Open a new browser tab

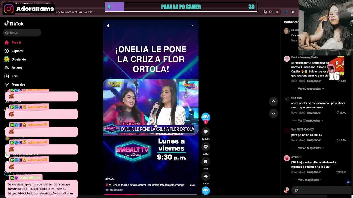[54, 4]
